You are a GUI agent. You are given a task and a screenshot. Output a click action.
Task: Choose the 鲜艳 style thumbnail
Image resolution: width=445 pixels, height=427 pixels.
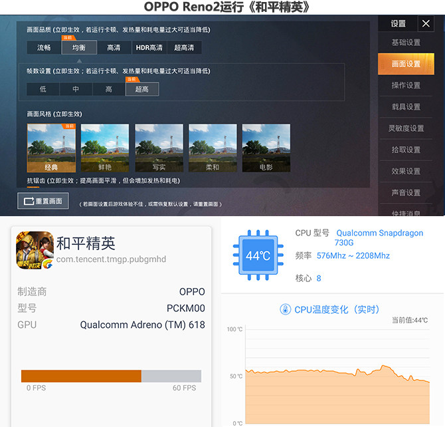click(105, 148)
